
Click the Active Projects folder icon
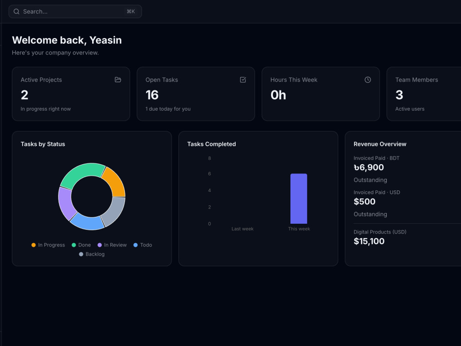tap(118, 80)
